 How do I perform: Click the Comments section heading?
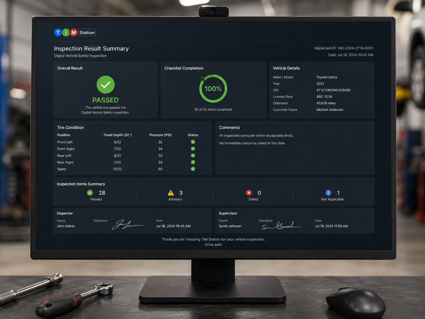click(230, 127)
